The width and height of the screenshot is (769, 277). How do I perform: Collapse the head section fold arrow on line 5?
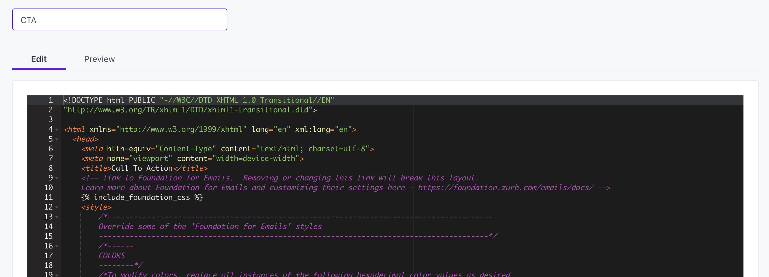click(57, 140)
